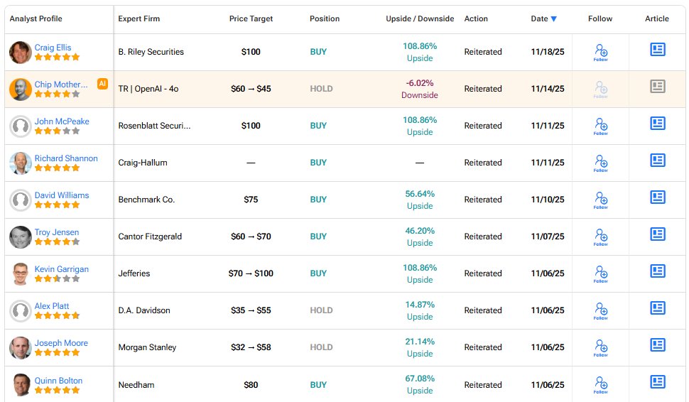
Task: Click Quinn Bolton profile photo
Action: (20, 385)
